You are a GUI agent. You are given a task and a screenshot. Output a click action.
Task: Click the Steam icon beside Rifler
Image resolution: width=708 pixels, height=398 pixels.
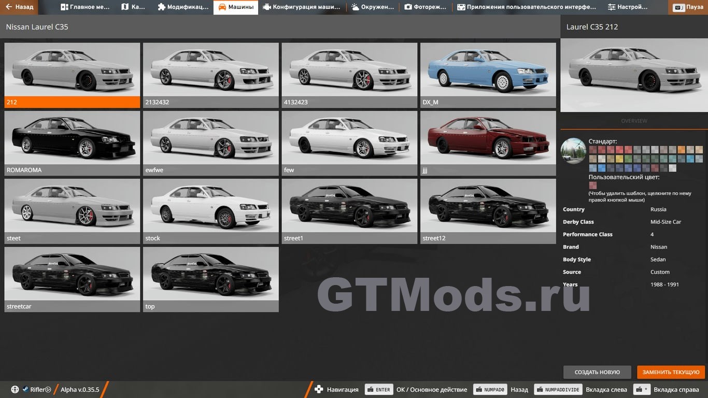(25, 390)
